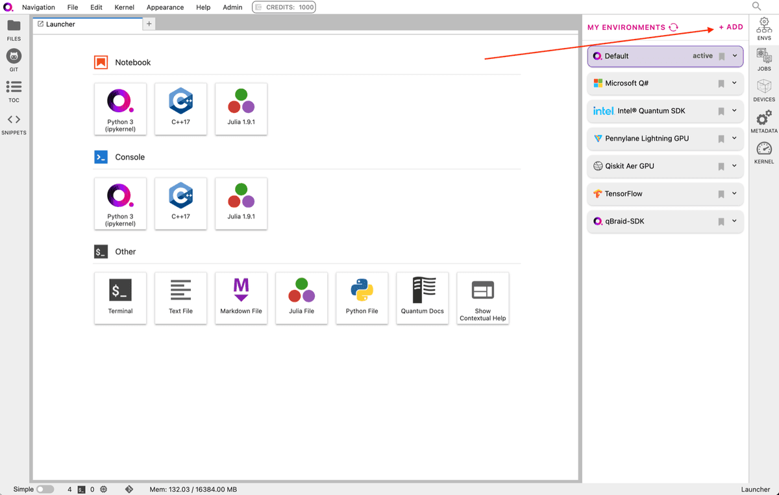The width and height of the screenshot is (779, 495).
Task: Open the Appearance menu
Action: point(165,7)
